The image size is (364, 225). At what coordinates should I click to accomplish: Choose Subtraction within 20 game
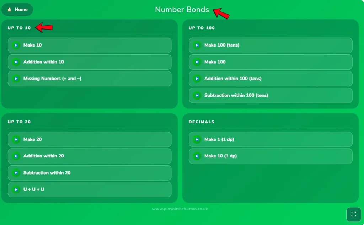coord(90,173)
